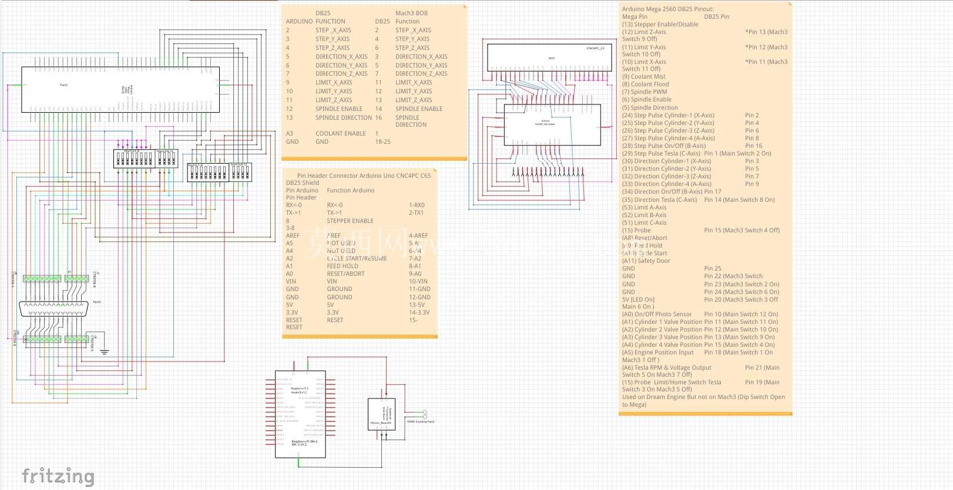Click '(A11) Safety Door' line

click(x=646, y=261)
